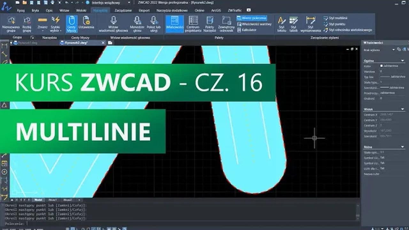
Task: Switch to the Zarządzanie ribbon tab
Action: click(x=123, y=10)
